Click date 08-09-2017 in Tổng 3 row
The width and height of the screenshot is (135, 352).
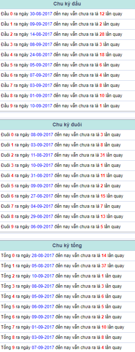[43, 286]
